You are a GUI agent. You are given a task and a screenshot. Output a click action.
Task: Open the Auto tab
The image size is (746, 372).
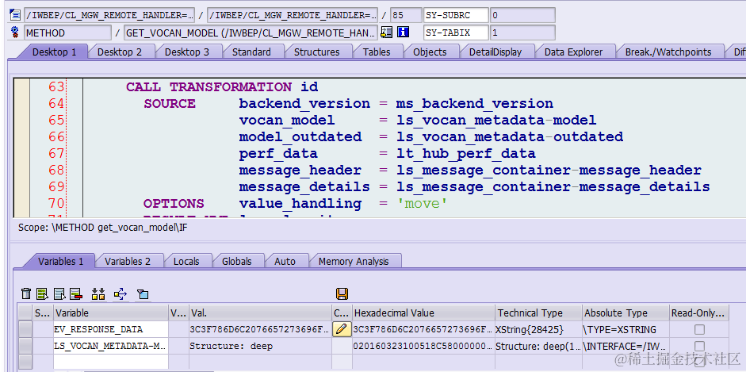pos(285,261)
